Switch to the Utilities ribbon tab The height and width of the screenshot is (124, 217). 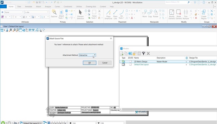pyautogui.click(x=79, y=6)
